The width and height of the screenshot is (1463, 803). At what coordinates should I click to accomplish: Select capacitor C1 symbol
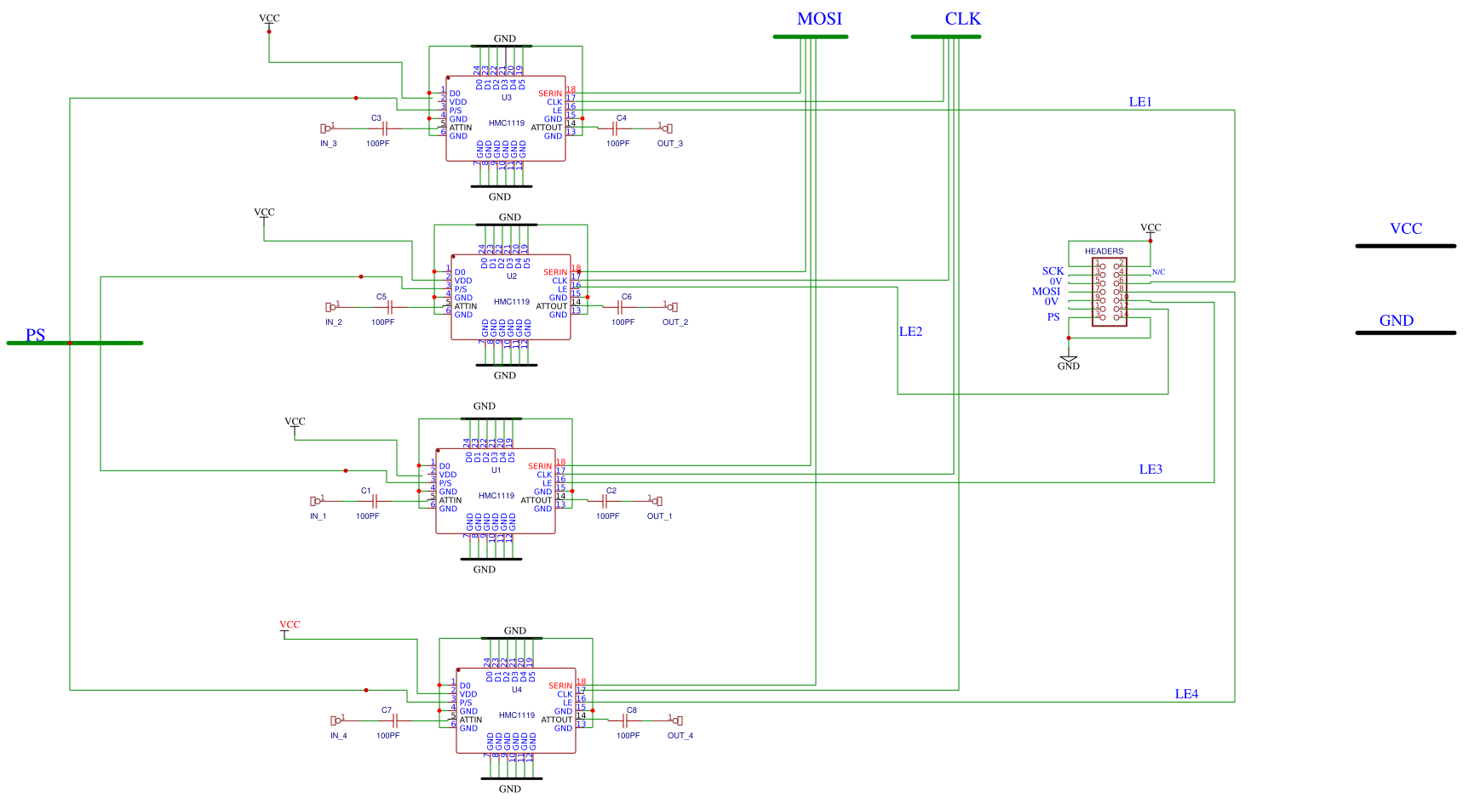(375, 501)
